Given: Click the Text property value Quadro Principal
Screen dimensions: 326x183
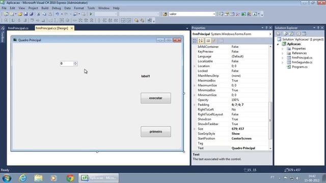Looking at the screenshot, I should (243, 148).
